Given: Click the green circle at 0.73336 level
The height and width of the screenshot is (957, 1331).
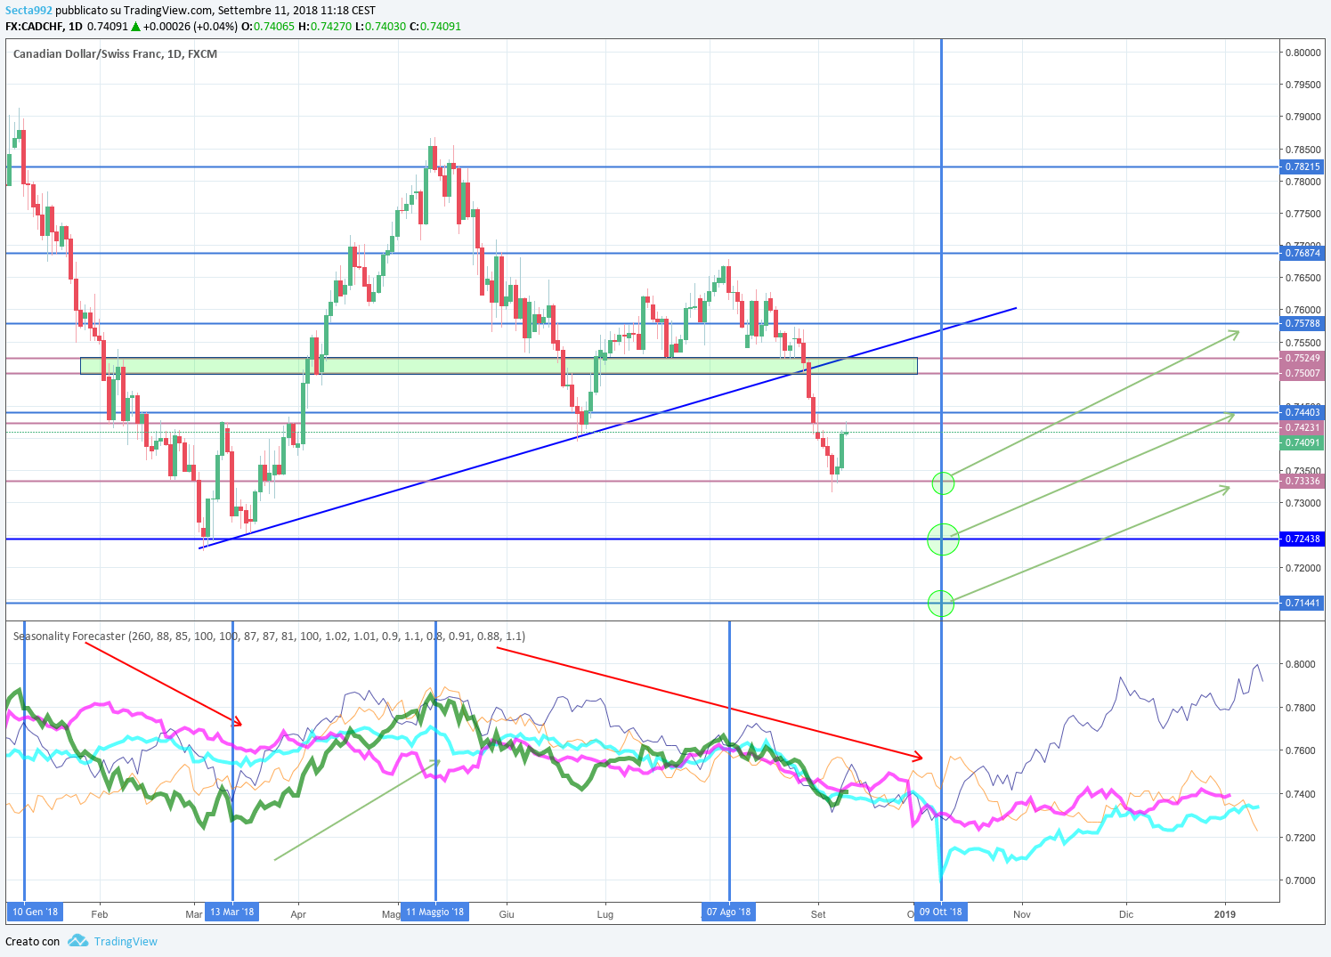Looking at the screenshot, I should (x=943, y=483).
